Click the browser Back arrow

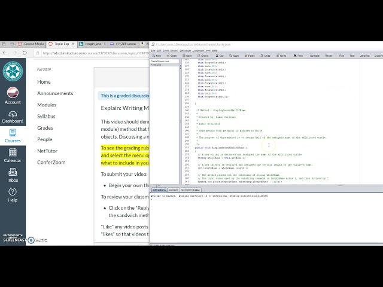click(x=5, y=53)
